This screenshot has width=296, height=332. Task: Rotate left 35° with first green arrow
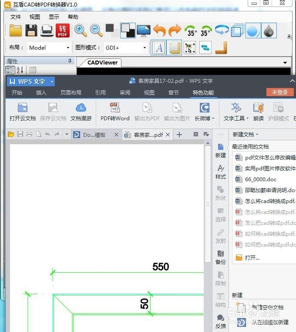pos(190,30)
